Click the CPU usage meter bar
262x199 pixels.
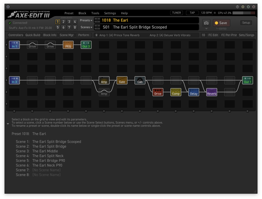(244, 13)
